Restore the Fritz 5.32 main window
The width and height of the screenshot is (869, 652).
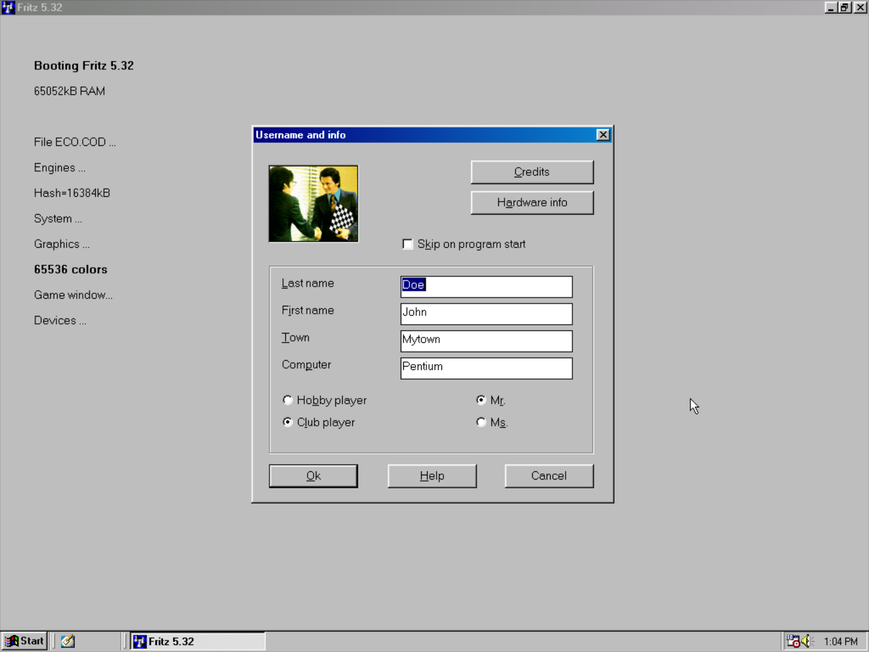tap(844, 7)
